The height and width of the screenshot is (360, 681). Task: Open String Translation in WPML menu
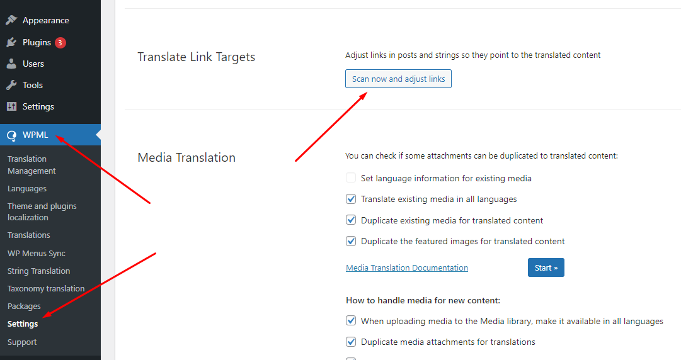[x=38, y=271]
